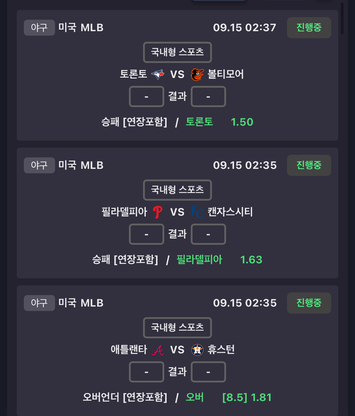Click 진행중 status on Philadelphia vs Kansas City

309,165
